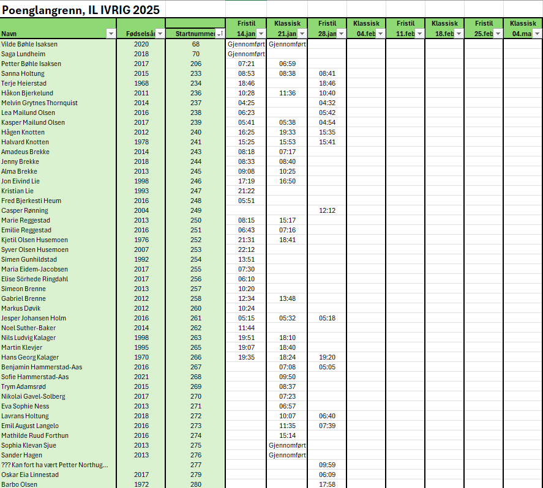Screen dimensions: 543x488
Task: Open the Fødselsår column filter dropdown
Action: pyautogui.click(x=160, y=34)
